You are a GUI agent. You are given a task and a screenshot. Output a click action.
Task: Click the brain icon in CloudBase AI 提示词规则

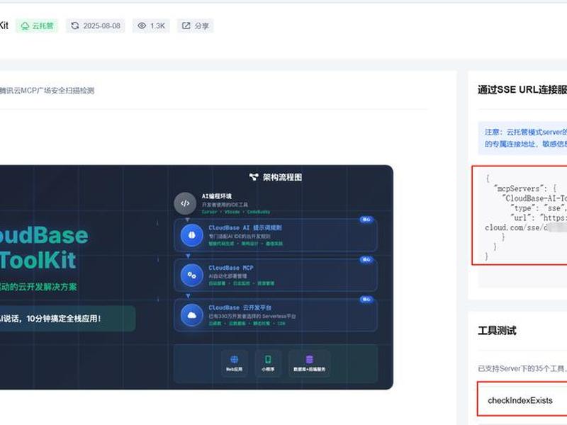click(x=191, y=235)
